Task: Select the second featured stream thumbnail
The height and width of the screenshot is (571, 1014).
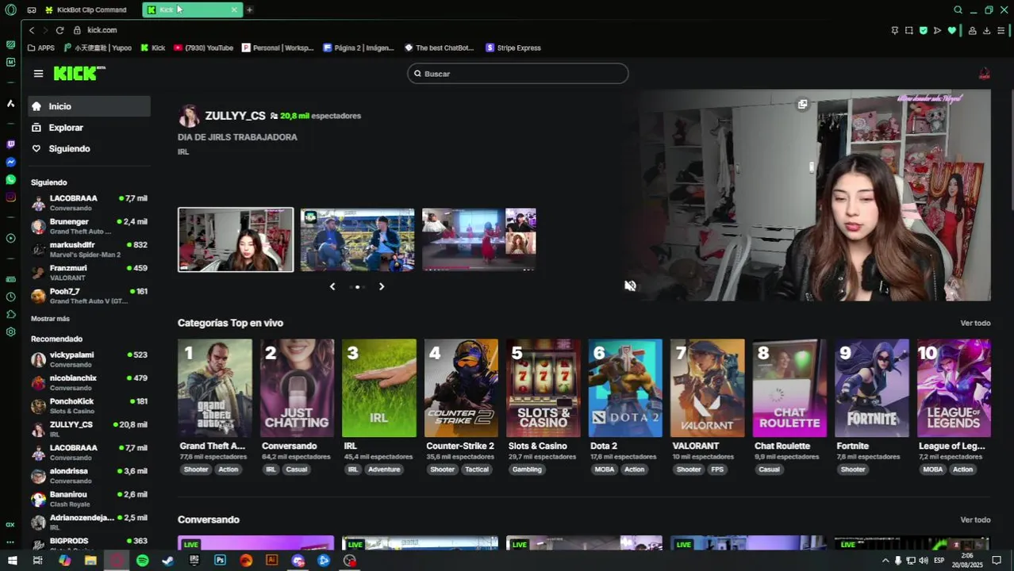Action: (357, 240)
